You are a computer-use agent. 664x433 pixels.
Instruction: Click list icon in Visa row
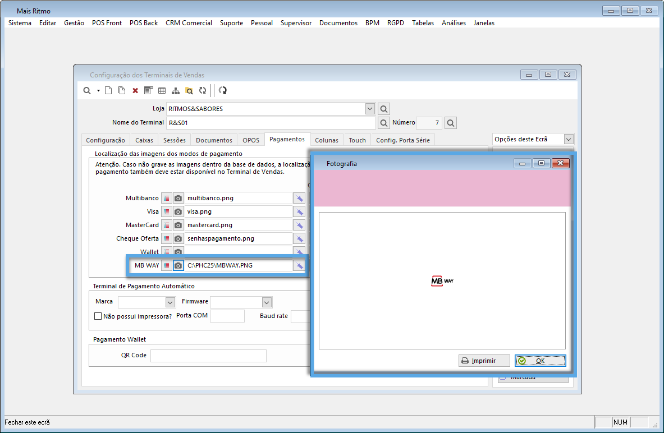[167, 211]
